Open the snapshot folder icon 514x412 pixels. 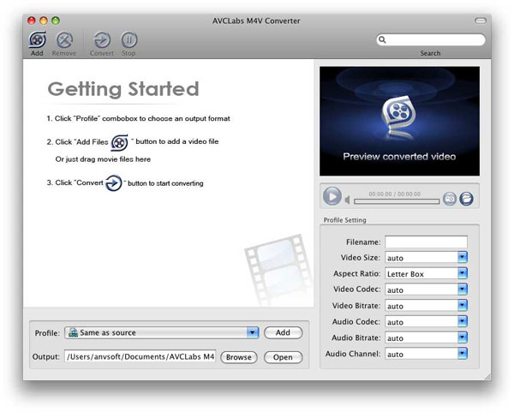467,199
